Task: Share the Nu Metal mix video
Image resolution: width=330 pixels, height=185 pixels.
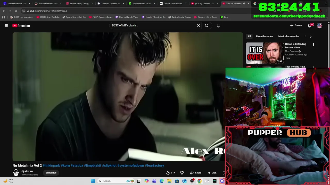Action: pyautogui.click(x=196, y=173)
